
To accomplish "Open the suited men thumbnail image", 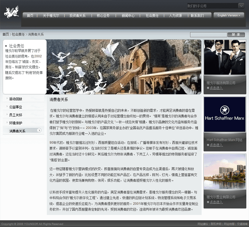I will [x=225, y=57].
